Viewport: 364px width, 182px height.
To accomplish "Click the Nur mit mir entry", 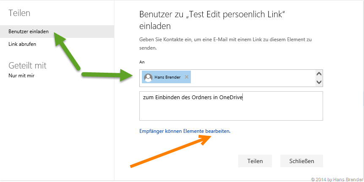I will pyautogui.click(x=22, y=76).
